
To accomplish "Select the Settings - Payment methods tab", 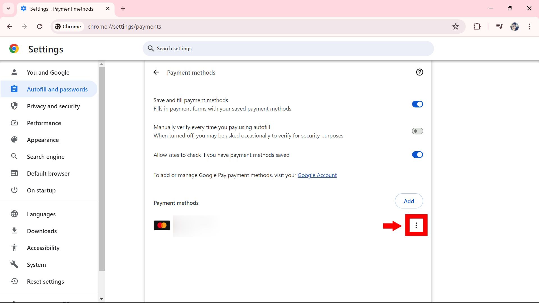I will click(66, 9).
